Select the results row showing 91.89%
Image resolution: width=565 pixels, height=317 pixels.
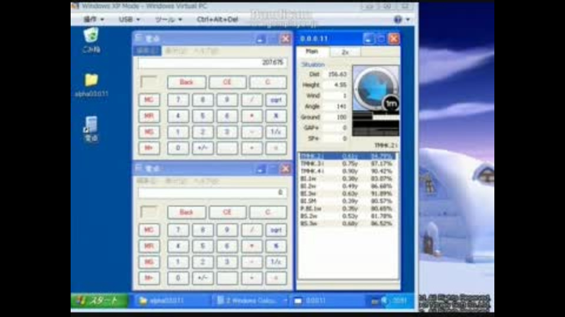click(347, 193)
